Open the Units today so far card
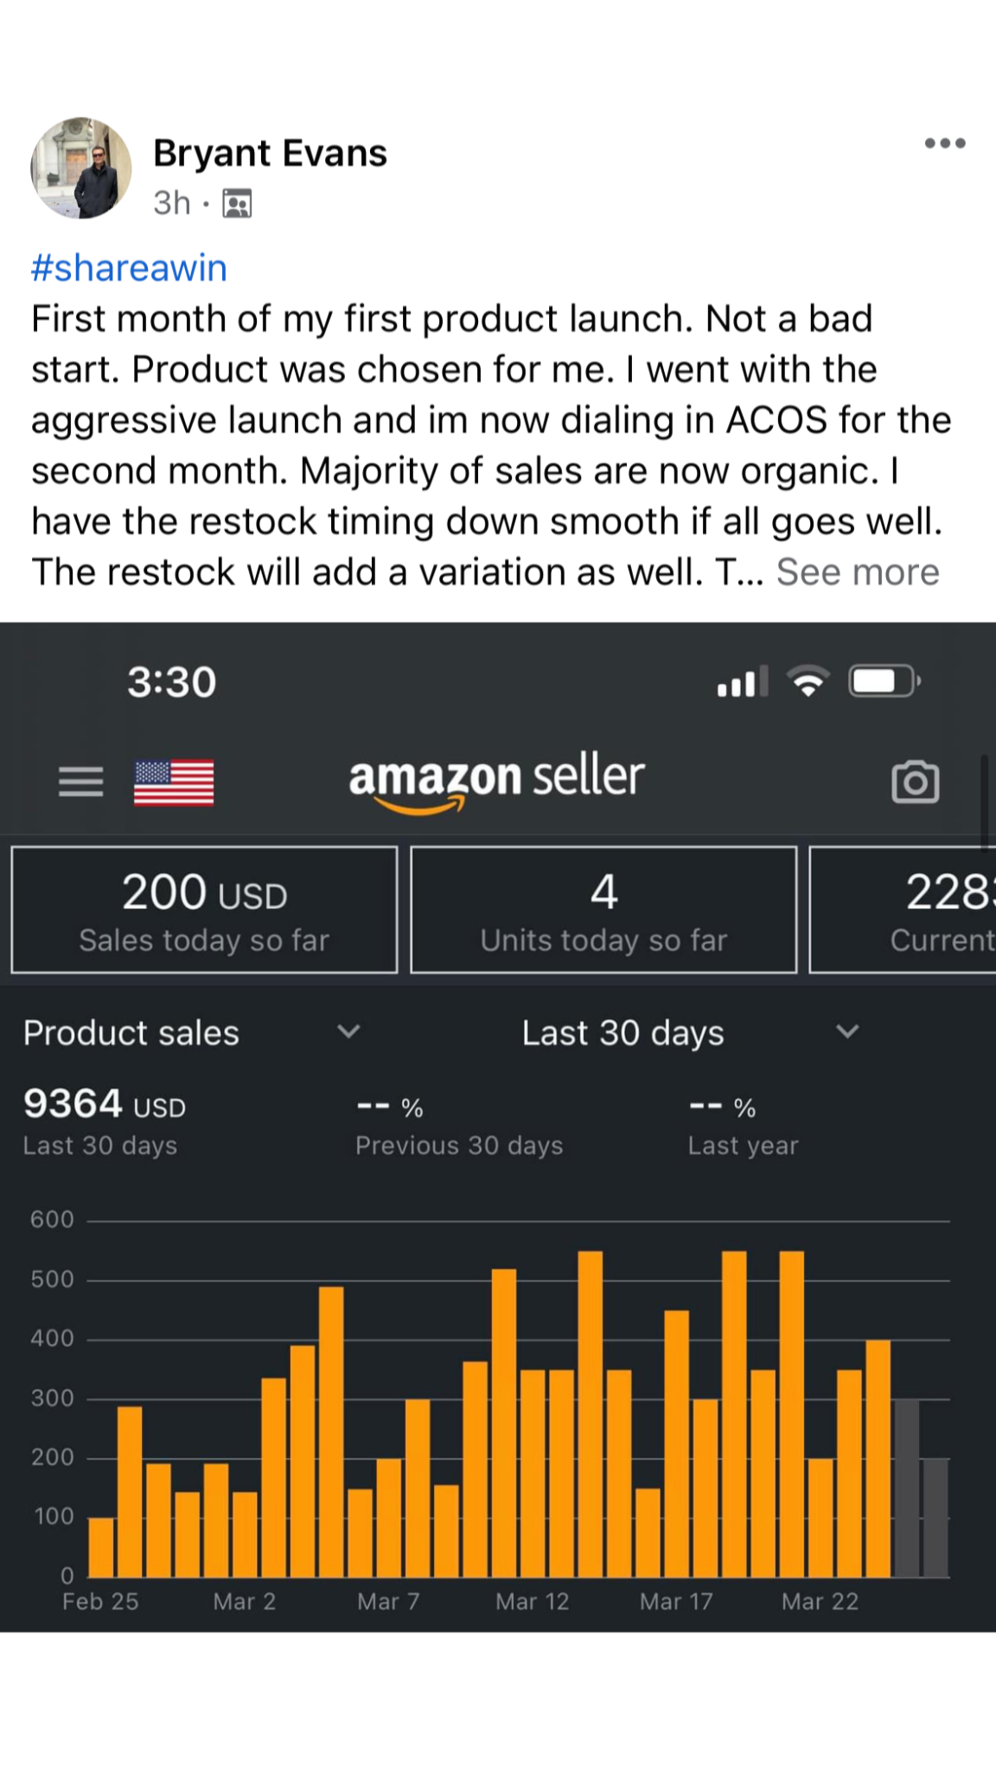996x1770 pixels. point(603,910)
